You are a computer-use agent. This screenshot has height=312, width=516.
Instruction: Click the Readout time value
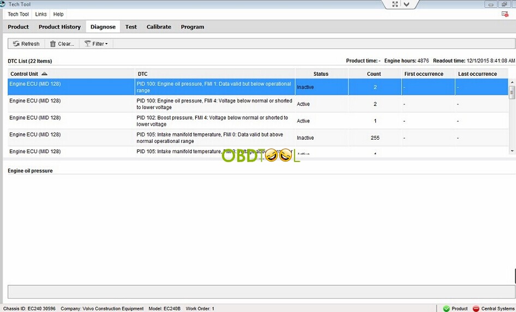pyautogui.click(x=491, y=61)
